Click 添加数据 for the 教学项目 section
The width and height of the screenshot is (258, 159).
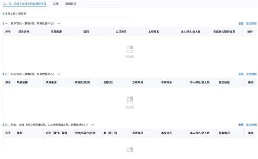tap(251, 24)
